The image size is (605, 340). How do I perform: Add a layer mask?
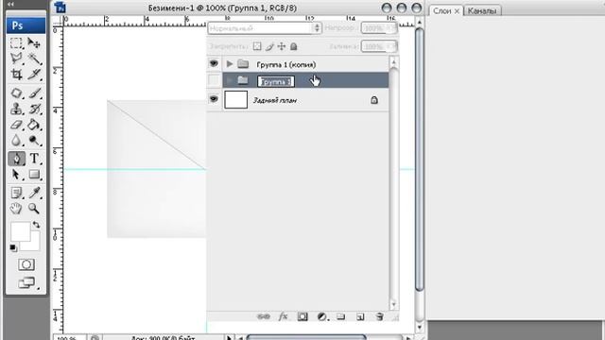302,317
